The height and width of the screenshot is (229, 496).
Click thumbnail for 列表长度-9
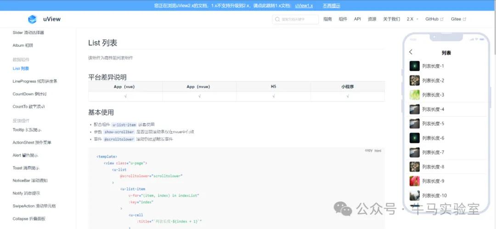click(x=414, y=181)
